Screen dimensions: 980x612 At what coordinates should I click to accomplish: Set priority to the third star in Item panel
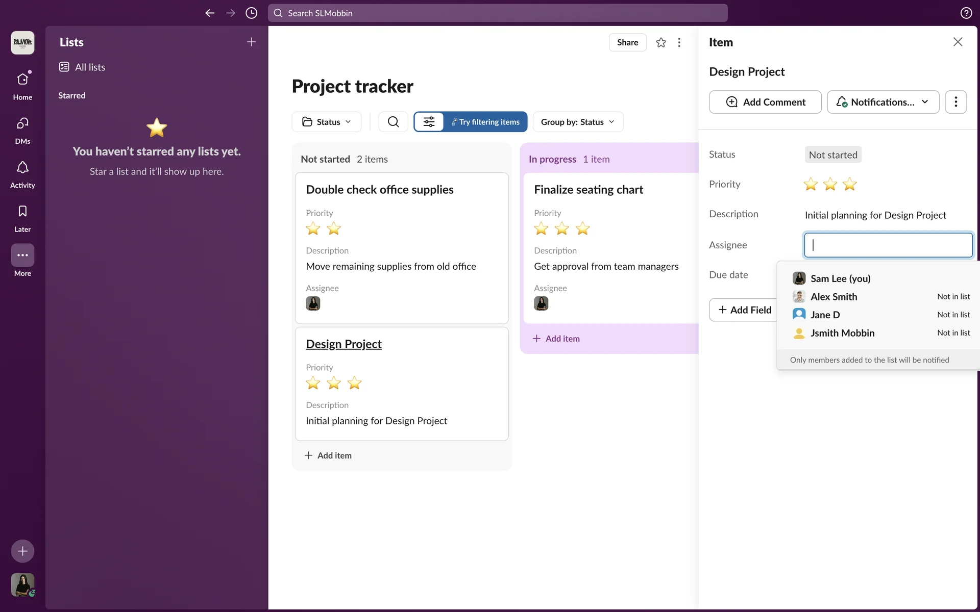849,184
